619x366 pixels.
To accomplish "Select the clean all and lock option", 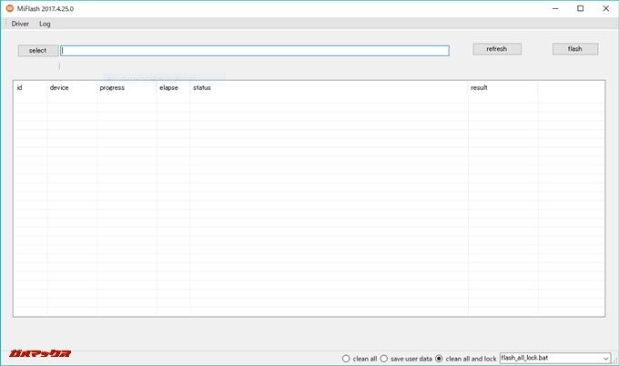I will [441, 359].
